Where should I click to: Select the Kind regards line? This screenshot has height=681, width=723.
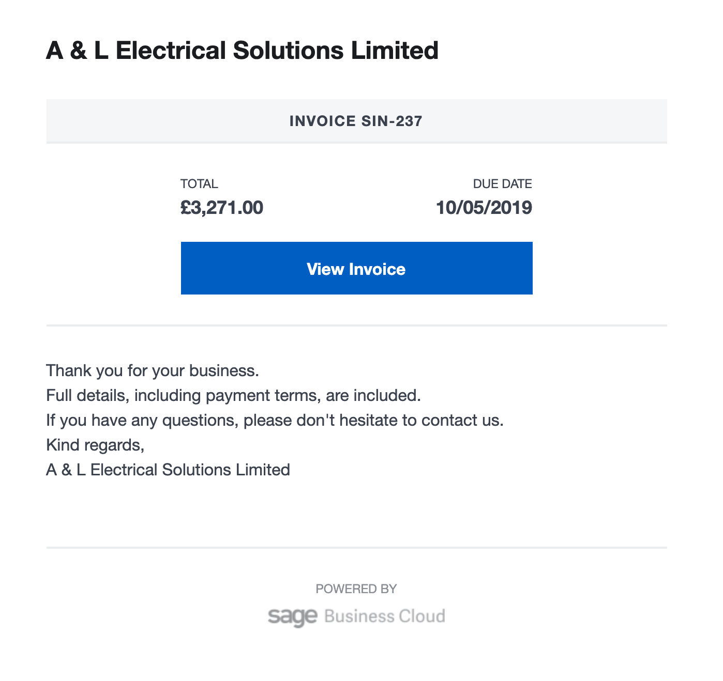[x=95, y=445]
